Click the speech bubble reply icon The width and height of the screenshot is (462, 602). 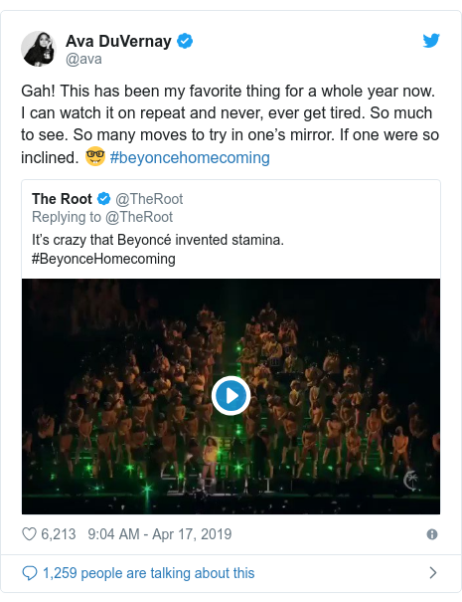[x=30, y=573]
